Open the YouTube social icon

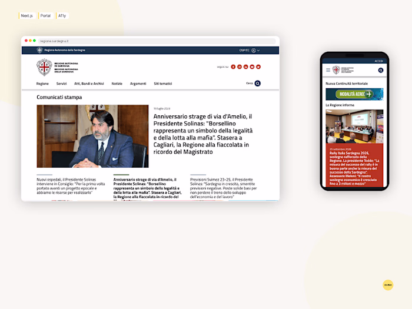(x=252, y=67)
